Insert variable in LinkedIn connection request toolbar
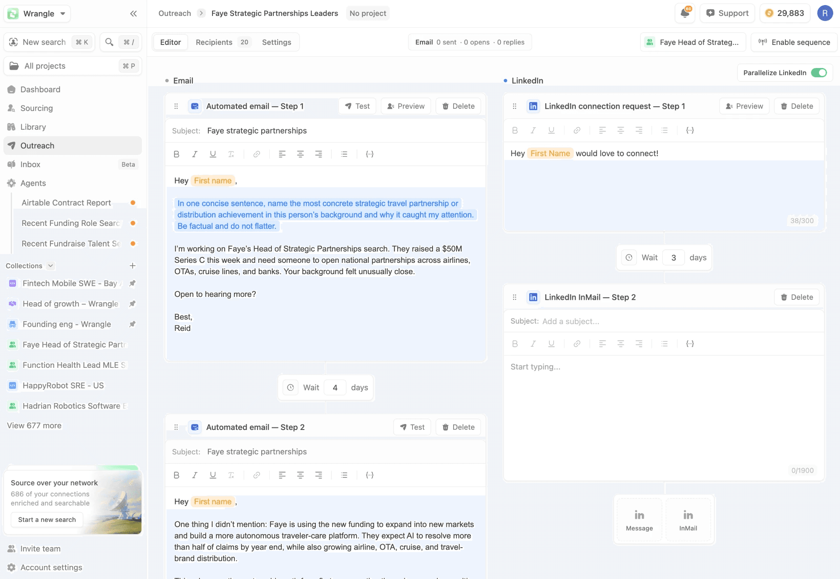Image resolution: width=840 pixels, height=579 pixels. 690,130
